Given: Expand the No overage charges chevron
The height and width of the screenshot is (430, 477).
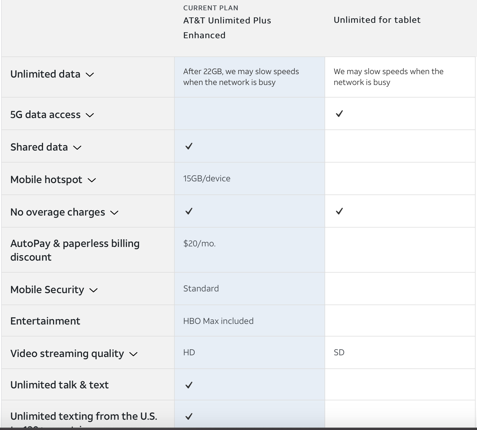Looking at the screenshot, I should tap(114, 213).
